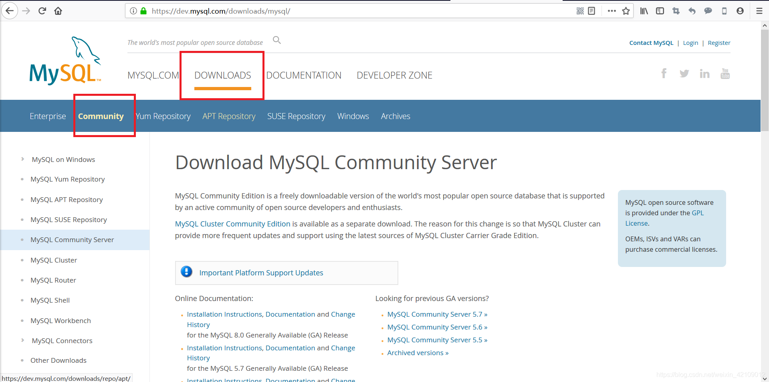Image resolution: width=769 pixels, height=382 pixels.
Task: Select Other Downloads in sidebar
Action: point(59,360)
